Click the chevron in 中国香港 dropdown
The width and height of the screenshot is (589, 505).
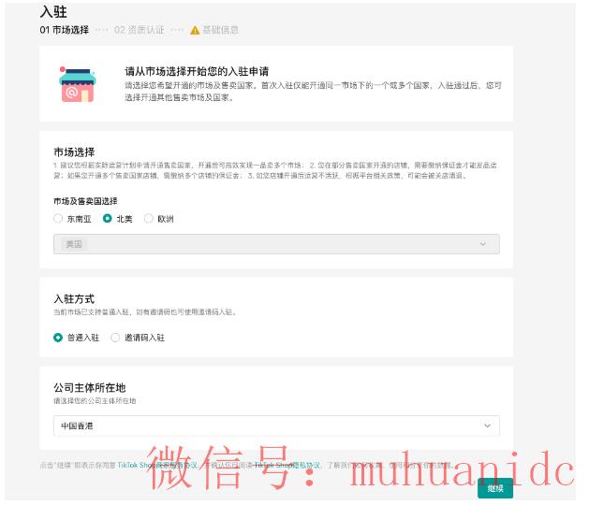(x=487, y=426)
